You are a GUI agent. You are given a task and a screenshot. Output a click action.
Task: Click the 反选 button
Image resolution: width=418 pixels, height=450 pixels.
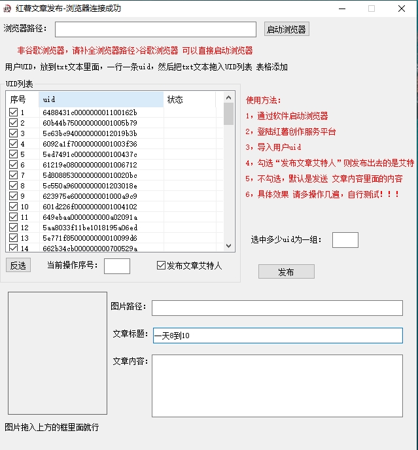(x=18, y=265)
